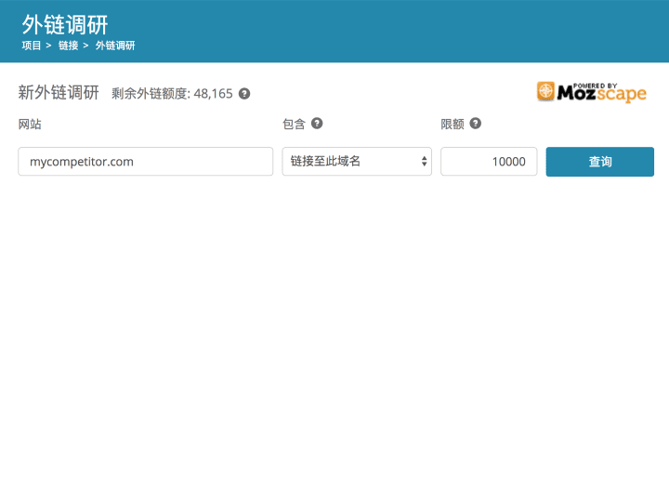Viewport: 669px width, 502px height.
Task: Click the 限额 field showing 10000
Action: pyautogui.click(x=489, y=162)
